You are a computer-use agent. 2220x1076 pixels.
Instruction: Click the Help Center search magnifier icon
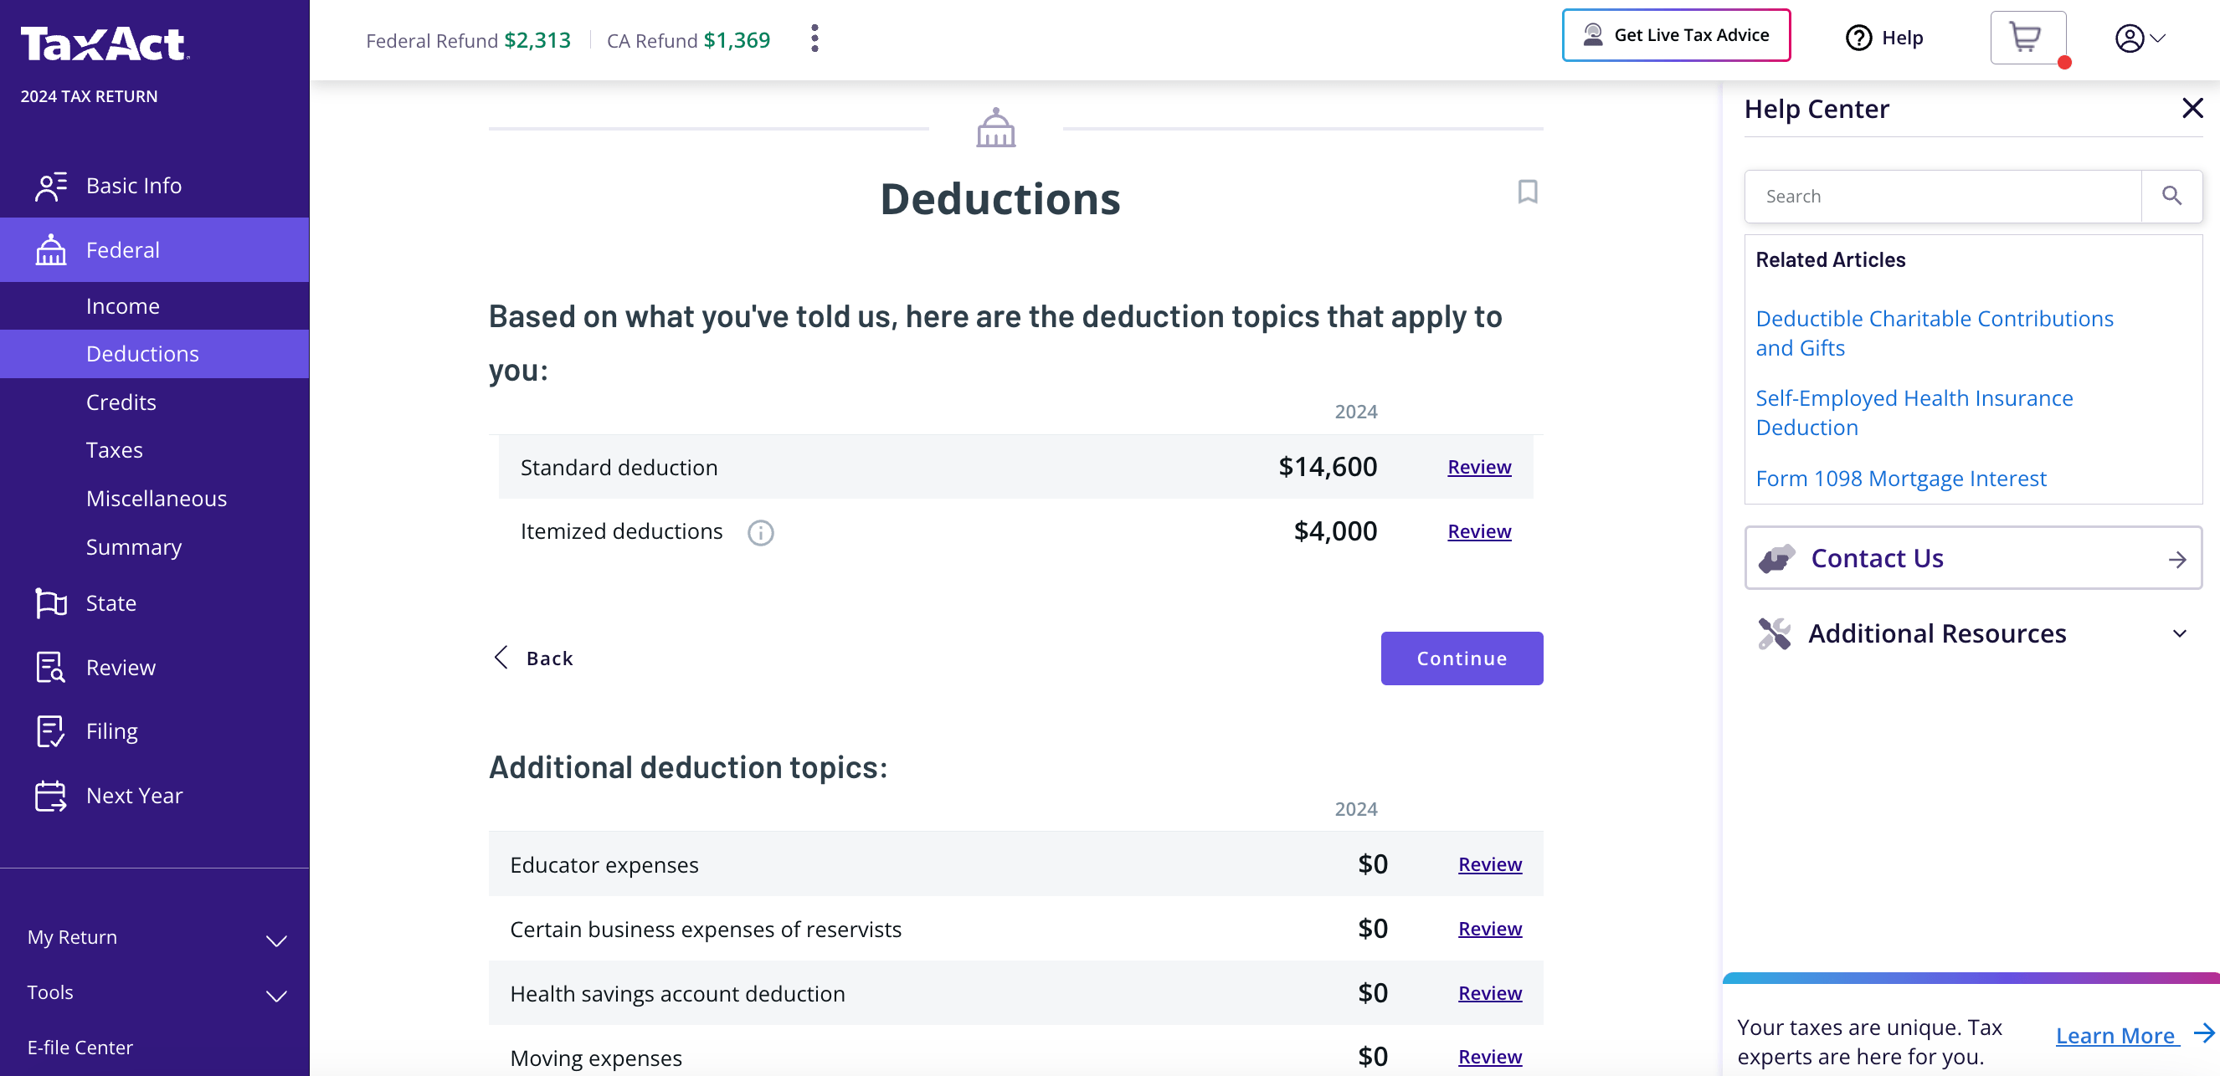point(2171,197)
